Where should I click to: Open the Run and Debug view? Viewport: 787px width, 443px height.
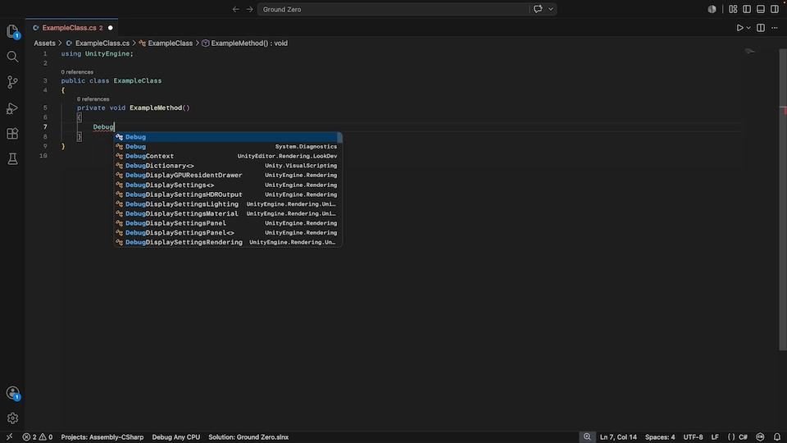(x=12, y=108)
